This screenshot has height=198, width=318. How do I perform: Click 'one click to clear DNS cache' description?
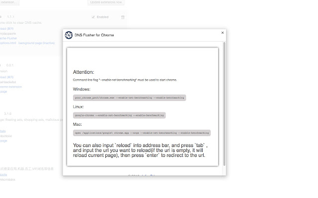(21, 23)
